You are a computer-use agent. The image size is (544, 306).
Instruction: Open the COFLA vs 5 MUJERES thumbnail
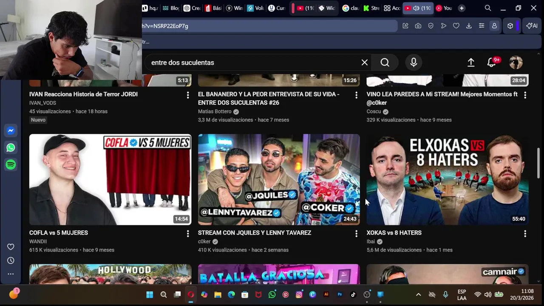pos(110,179)
